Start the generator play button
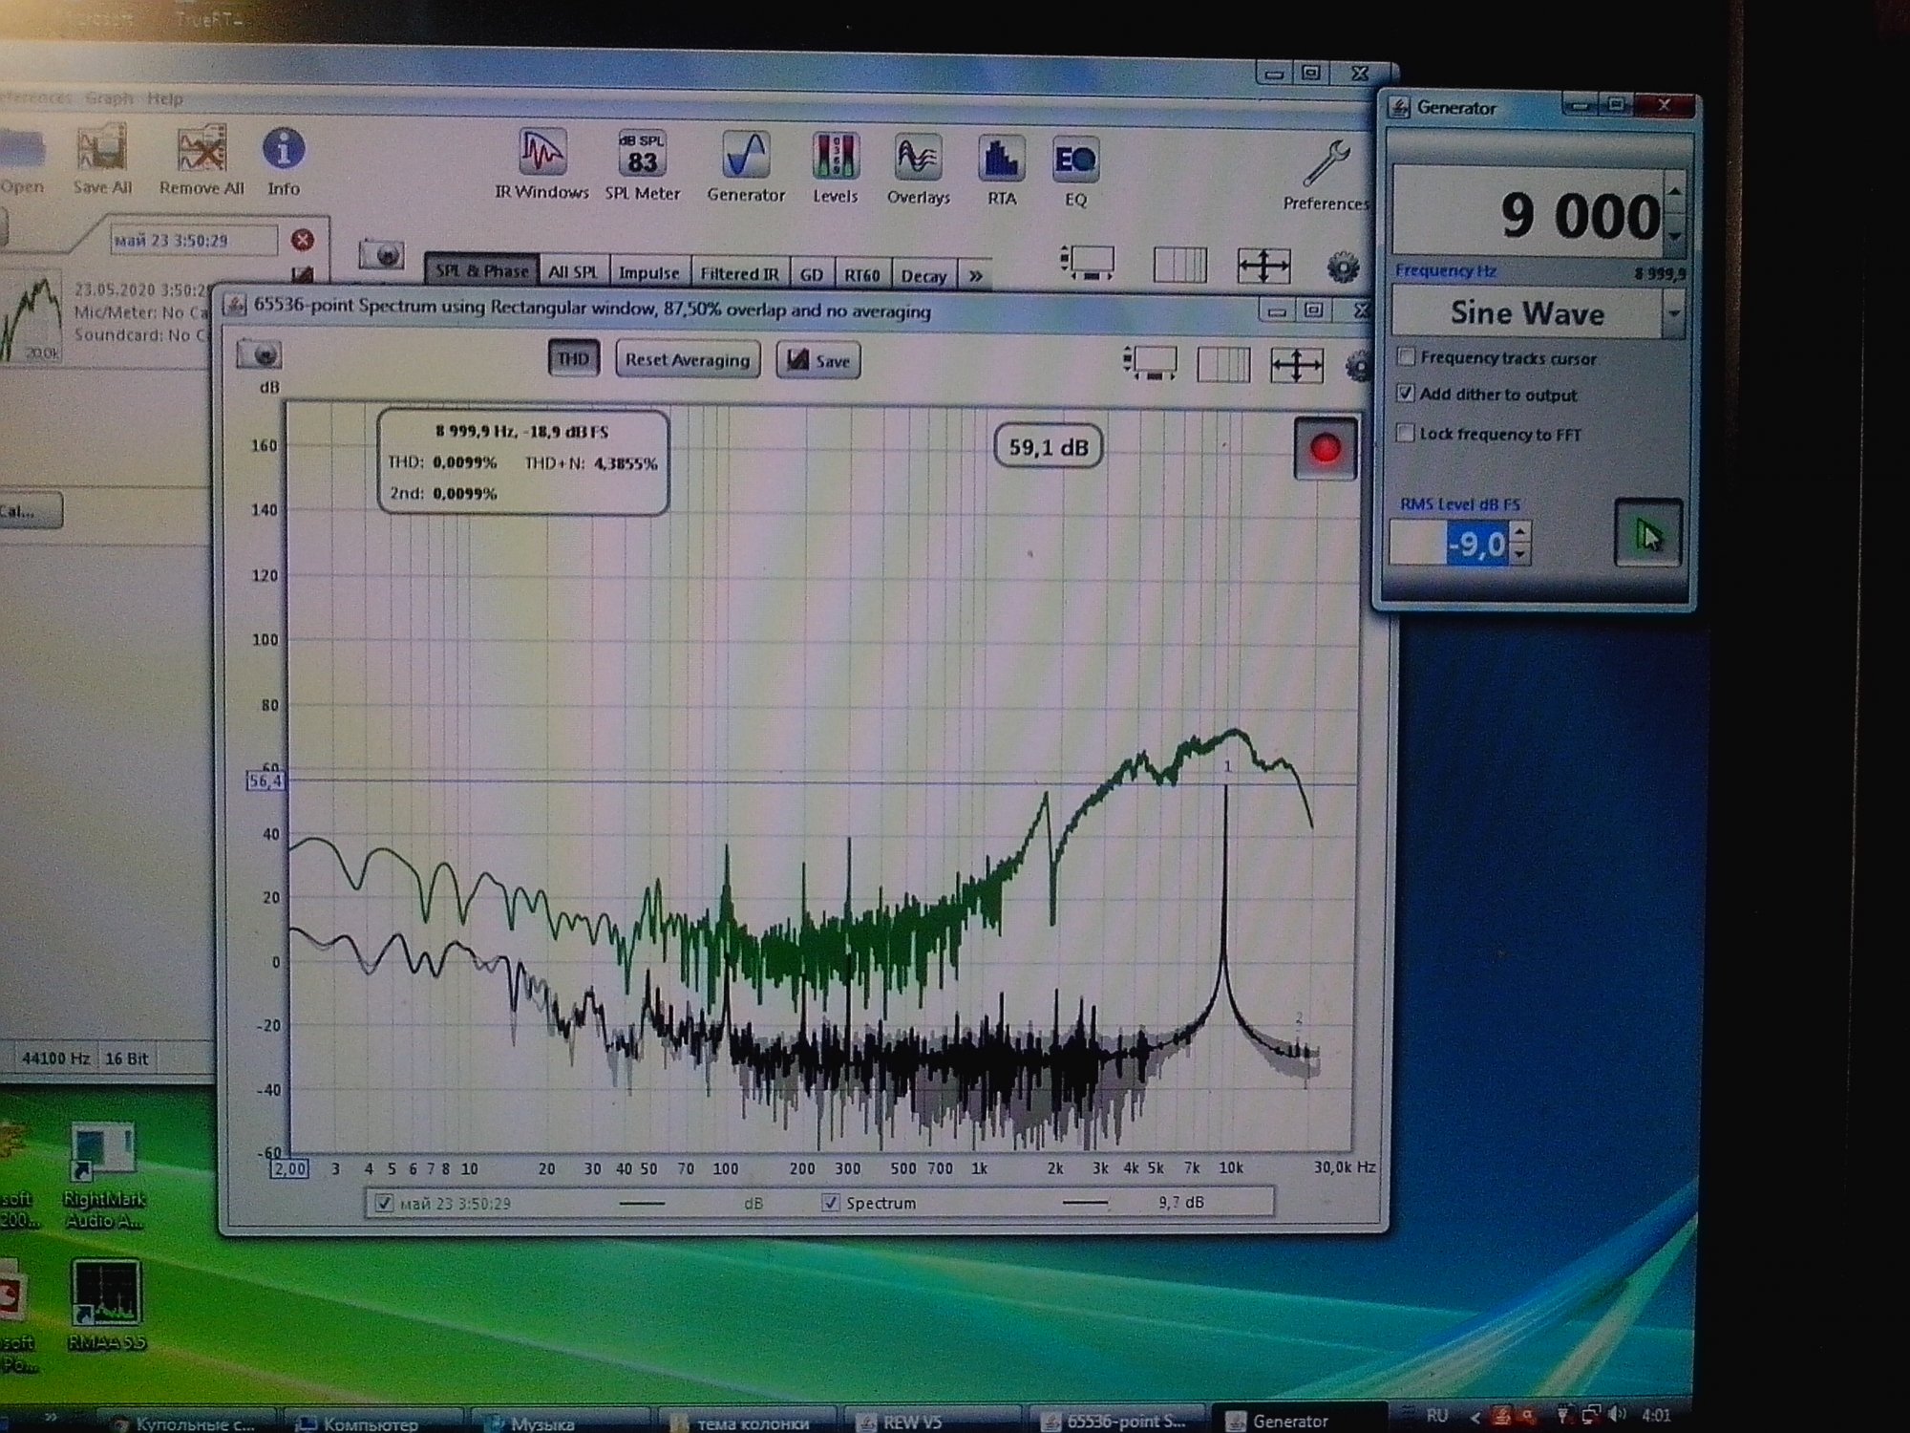The height and width of the screenshot is (1433, 1910). [1647, 535]
